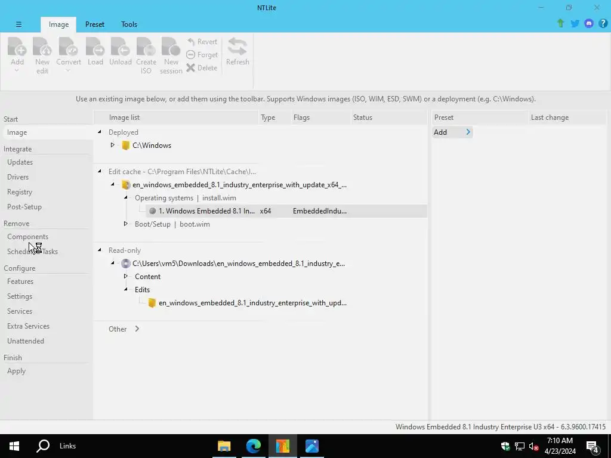Expand the Boot/Setup boot.wim node
The width and height of the screenshot is (611, 458).
125,224
